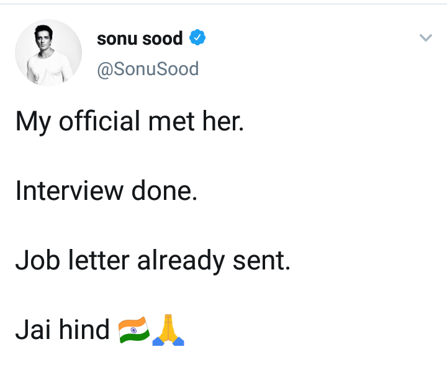Open sonu sood's profile photo

[48, 52]
